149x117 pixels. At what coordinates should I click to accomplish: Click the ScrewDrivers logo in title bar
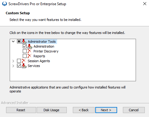(x=5, y=4)
